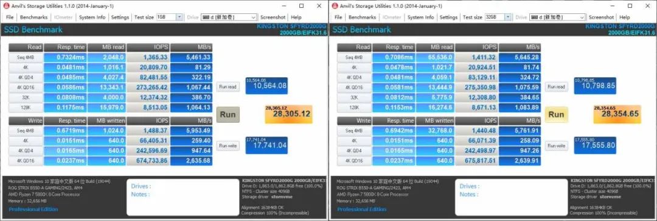Click yellow Run button in right window

[x=557, y=114]
